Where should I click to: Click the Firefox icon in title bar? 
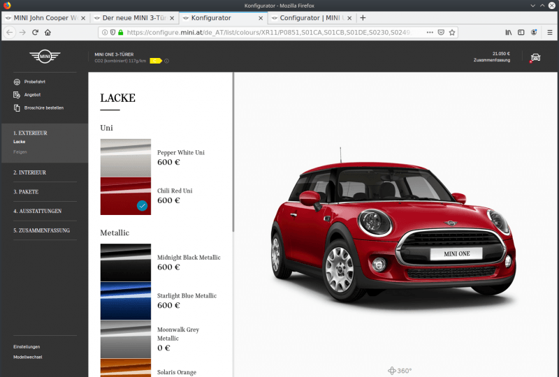(7, 6)
